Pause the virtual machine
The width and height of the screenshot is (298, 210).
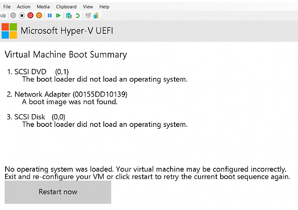50,16
